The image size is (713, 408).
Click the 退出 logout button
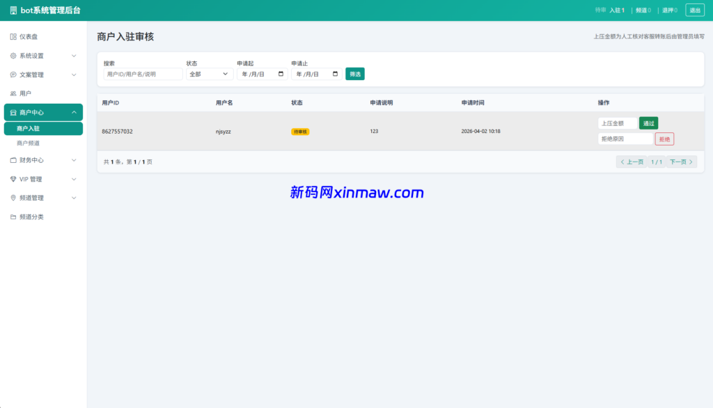point(694,10)
